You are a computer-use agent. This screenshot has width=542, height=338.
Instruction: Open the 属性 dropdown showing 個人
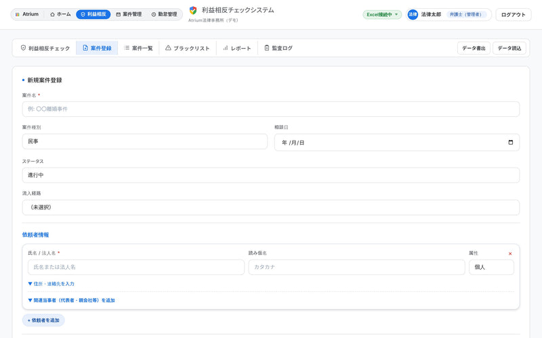[x=491, y=267]
